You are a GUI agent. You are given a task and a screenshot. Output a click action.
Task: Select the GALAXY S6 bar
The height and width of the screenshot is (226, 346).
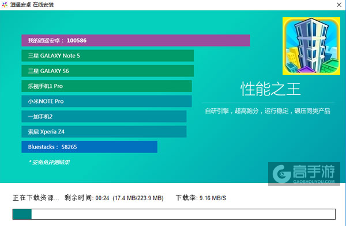pyautogui.click(x=107, y=71)
